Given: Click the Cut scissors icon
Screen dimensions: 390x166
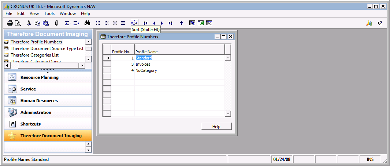Looking at the screenshot, I should 29,23.
